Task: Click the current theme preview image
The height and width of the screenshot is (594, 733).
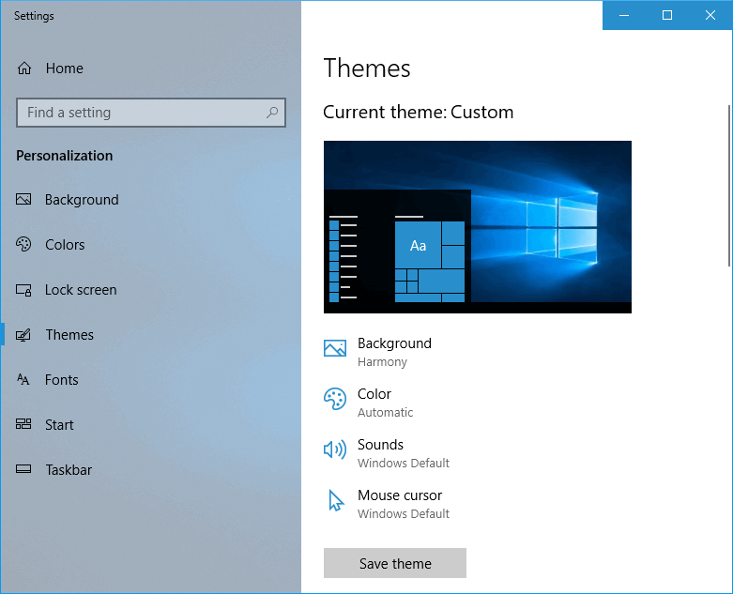Action: coord(478,227)
